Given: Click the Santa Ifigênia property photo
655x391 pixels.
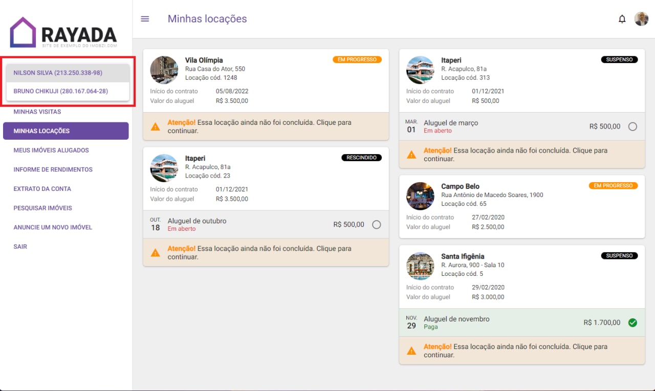Looking at the screenshot, I should [x=420, y=266].
